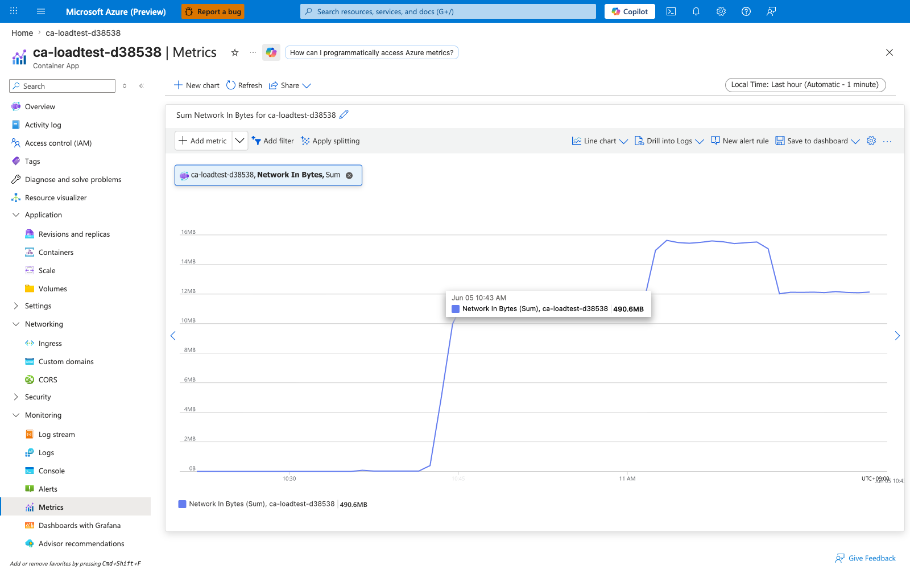Open the Local Time range picker
The width and height of the screenshot is (910, 569).
pyautogui.click(x=805, y=85)
